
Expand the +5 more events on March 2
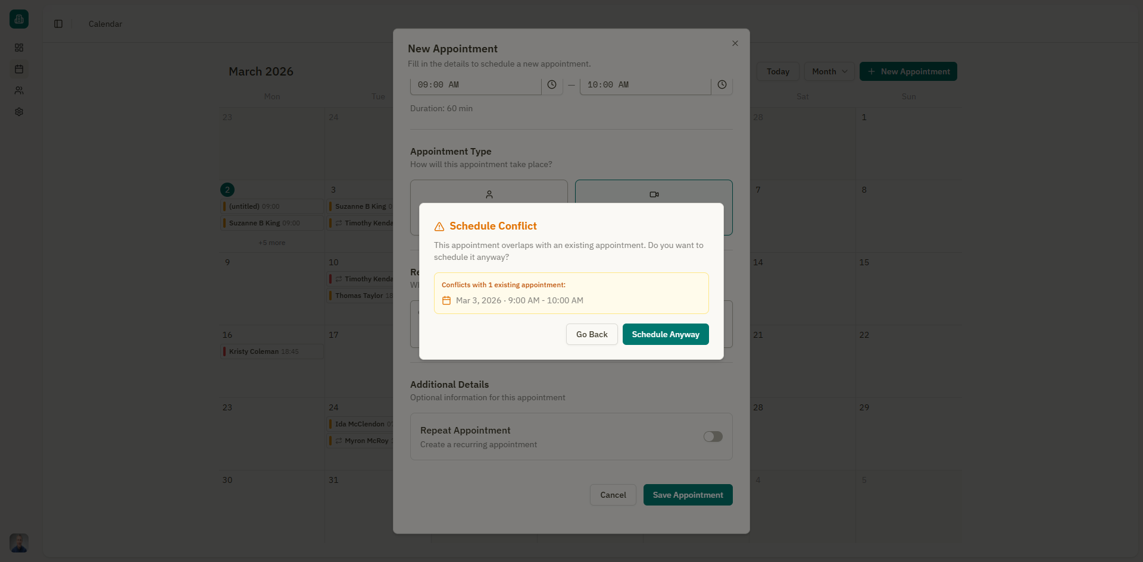click(x=271, y=243)
